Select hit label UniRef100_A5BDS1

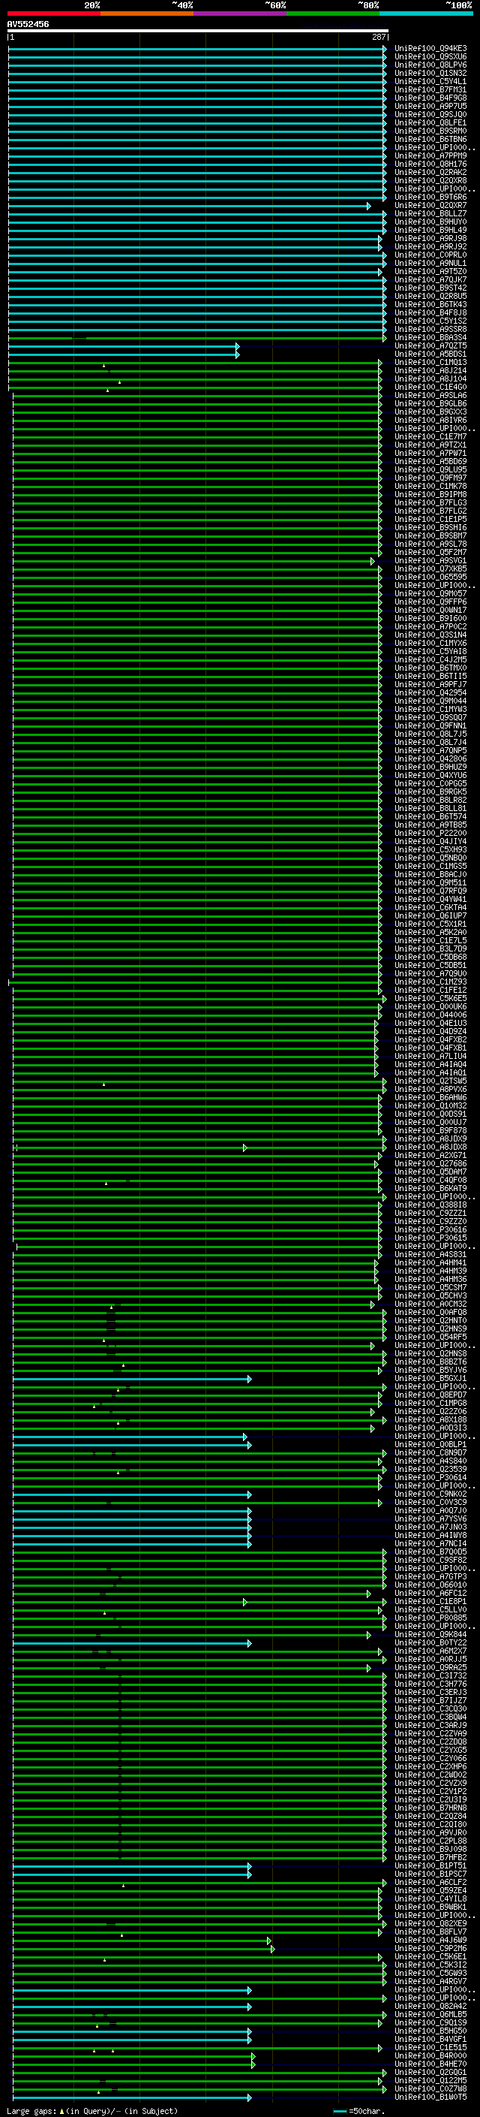(x=430, y=354)
